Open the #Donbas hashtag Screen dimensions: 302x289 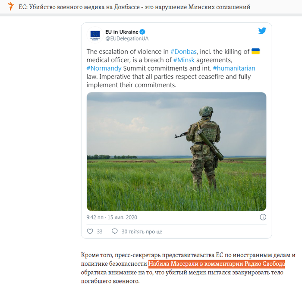pos(183,52)
